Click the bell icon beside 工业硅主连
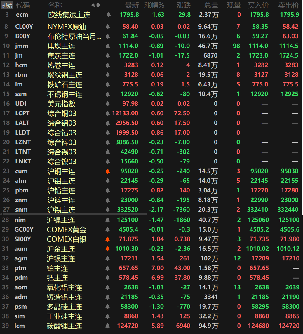This screenshot has width=303, height=334. [x=108, y=316]
